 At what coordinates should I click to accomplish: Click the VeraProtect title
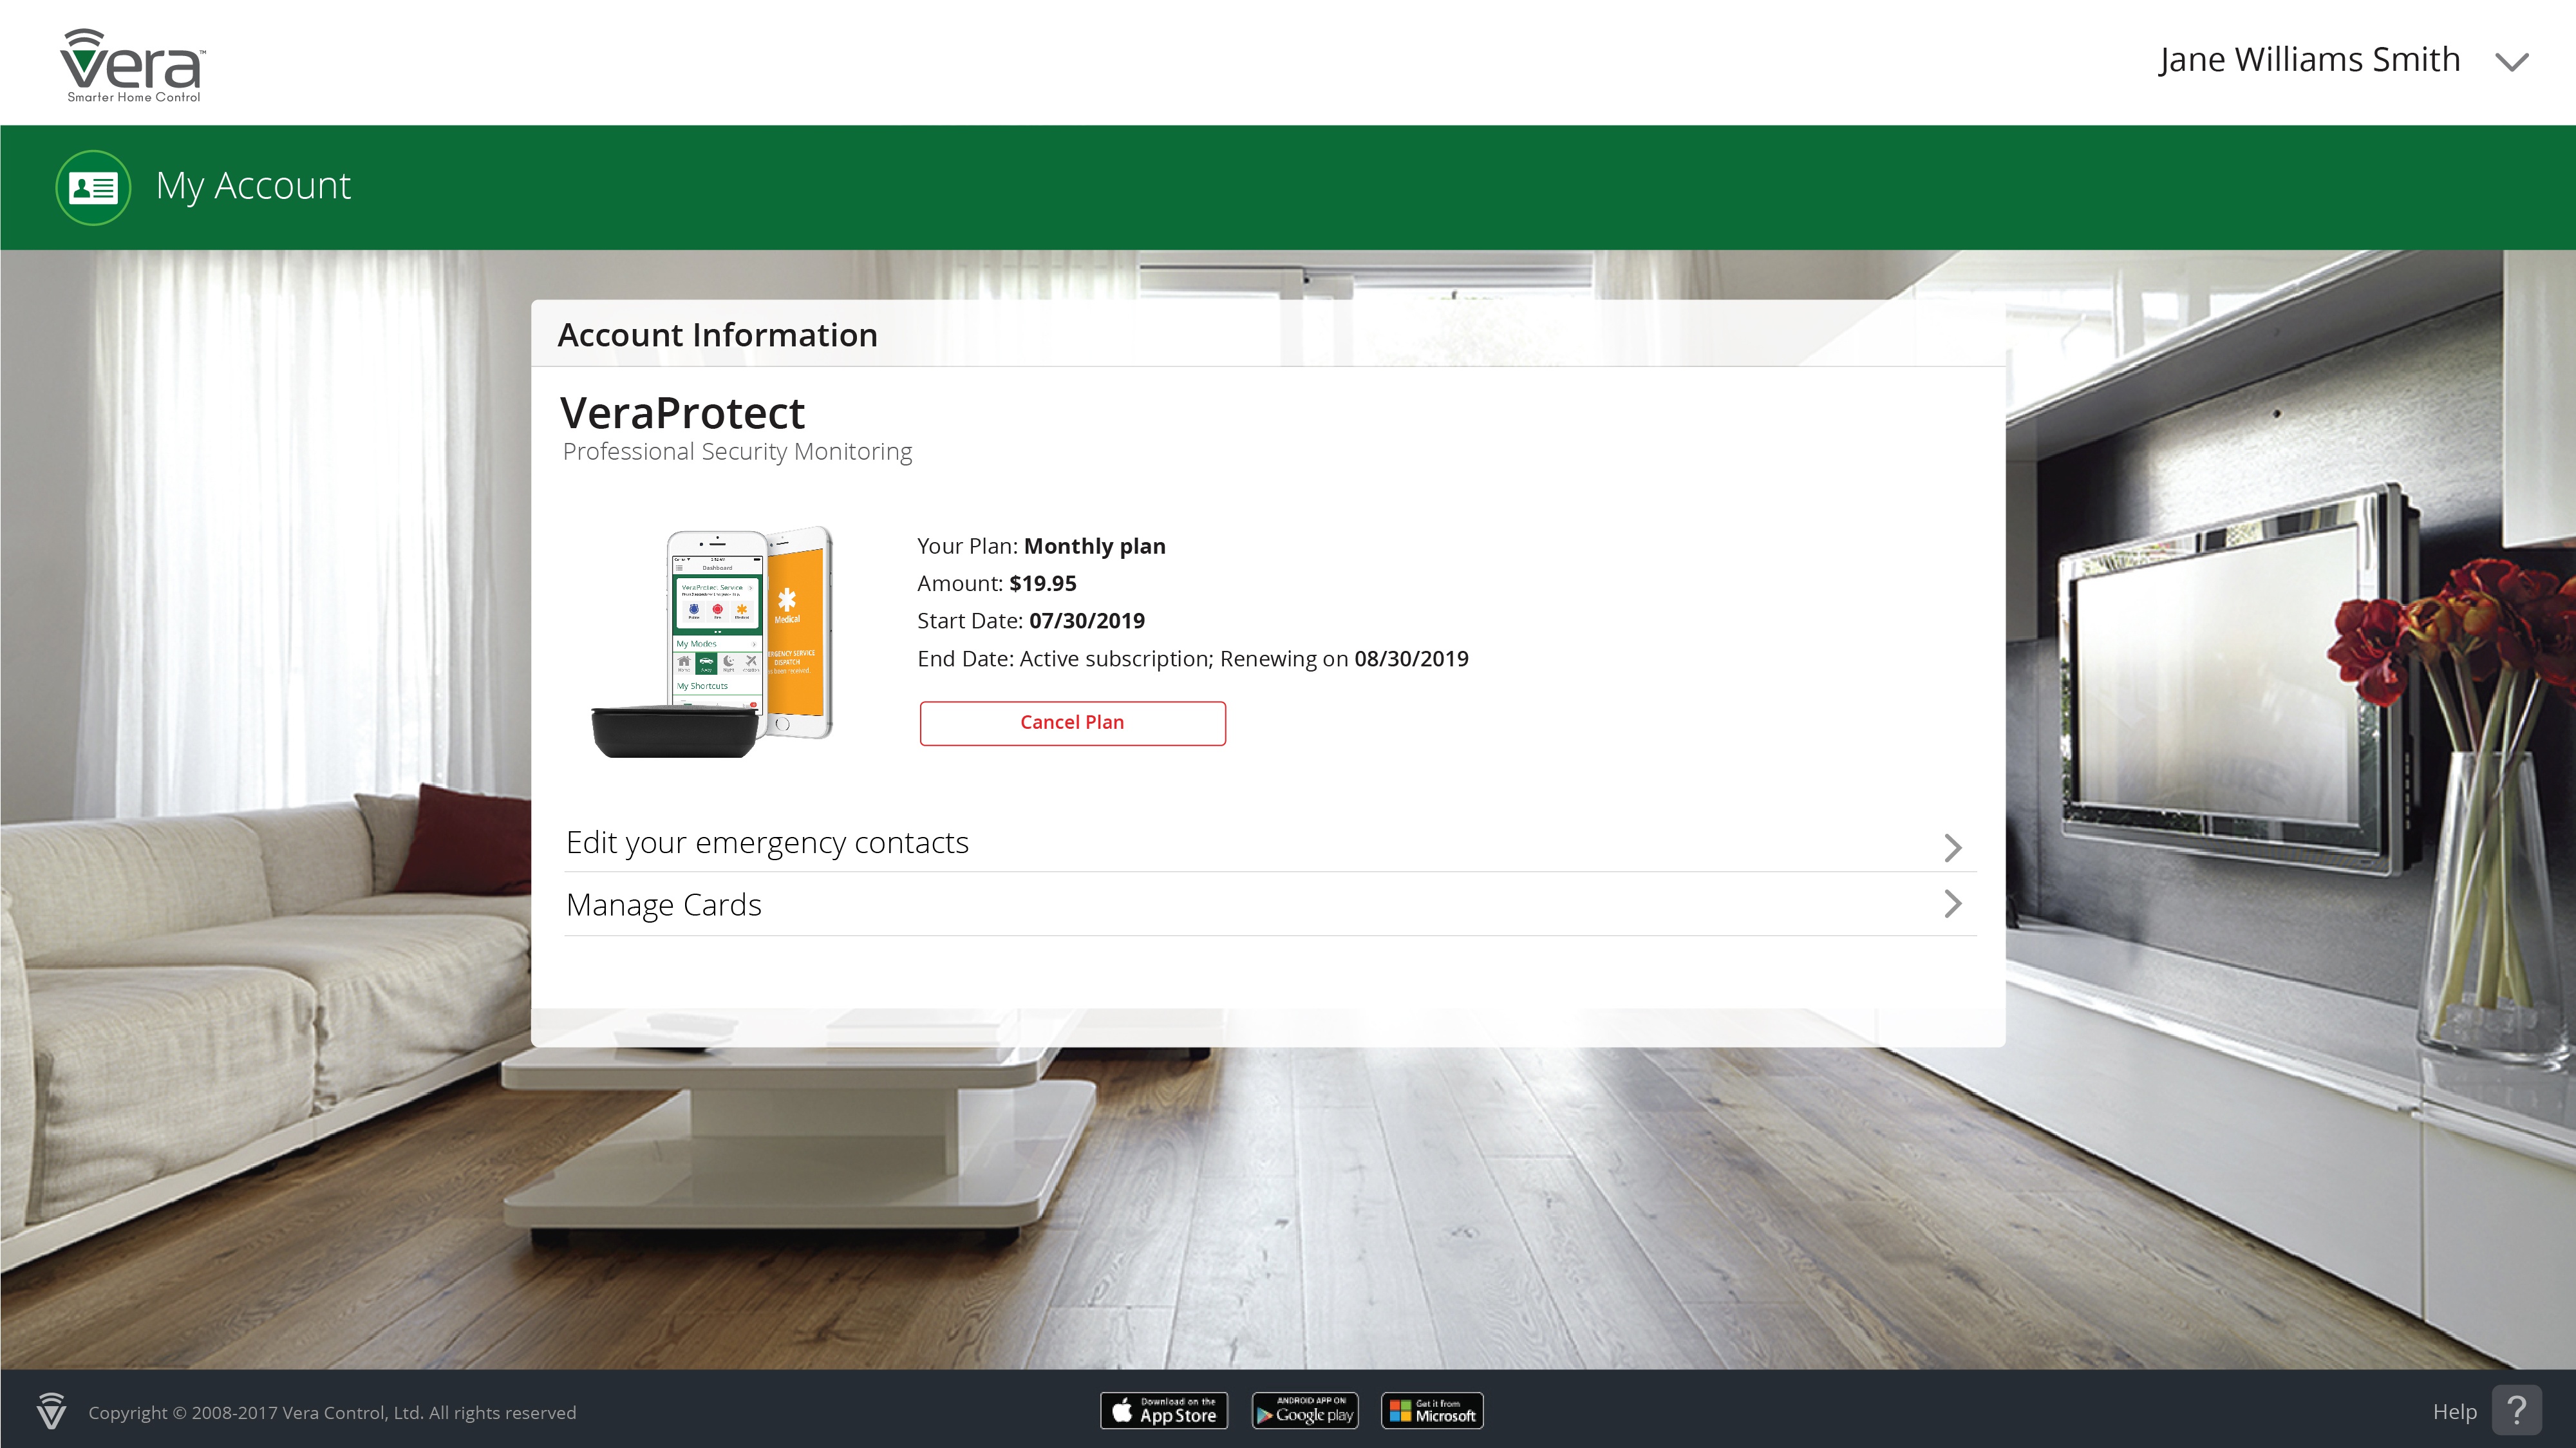tap(682, 413)
